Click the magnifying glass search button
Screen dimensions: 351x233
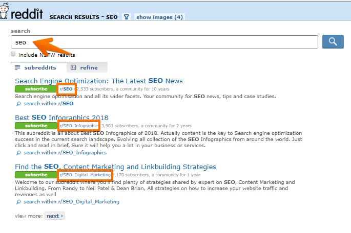(333, 42)
